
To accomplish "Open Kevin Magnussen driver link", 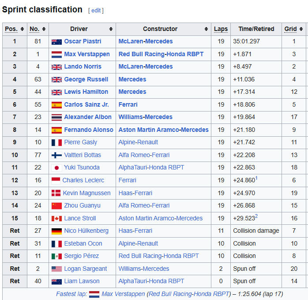I will (x=86, y=193).
